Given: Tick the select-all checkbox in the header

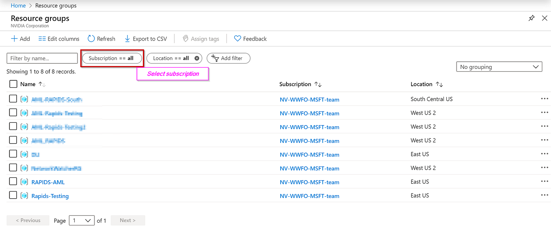Looking at the screenshot, I should pos(13,84).
